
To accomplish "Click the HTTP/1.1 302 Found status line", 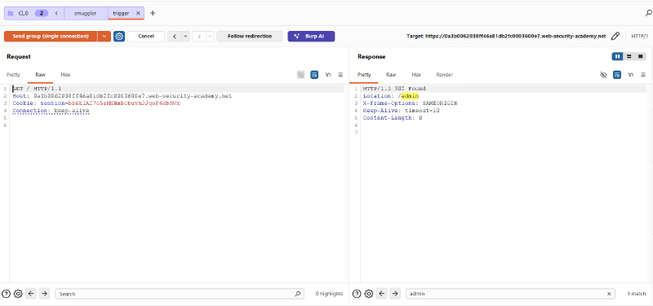I will click(x=394, y=89).
